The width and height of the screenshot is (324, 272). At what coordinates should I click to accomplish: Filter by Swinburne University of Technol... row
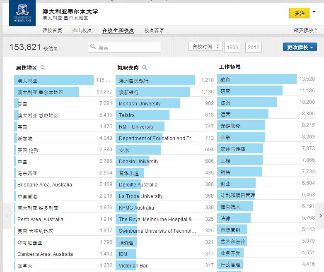[165, 231]
